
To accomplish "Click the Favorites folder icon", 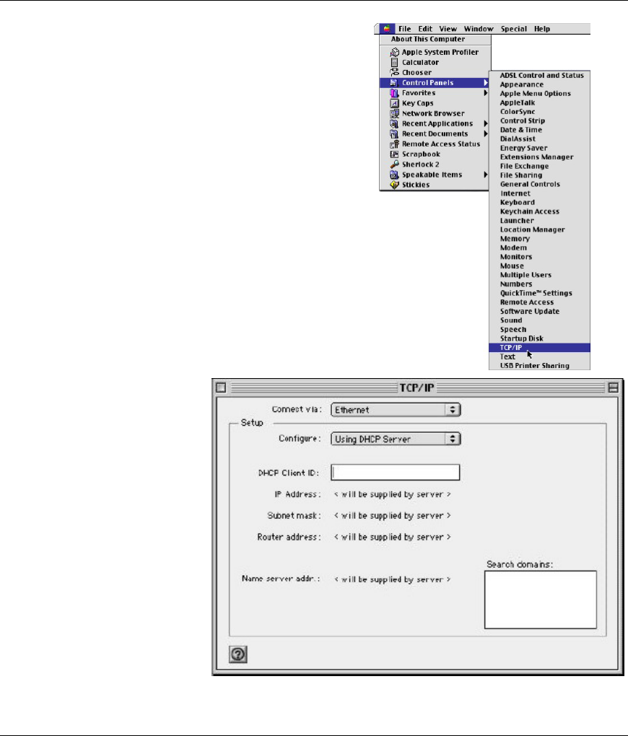I will tap(395, 93).
